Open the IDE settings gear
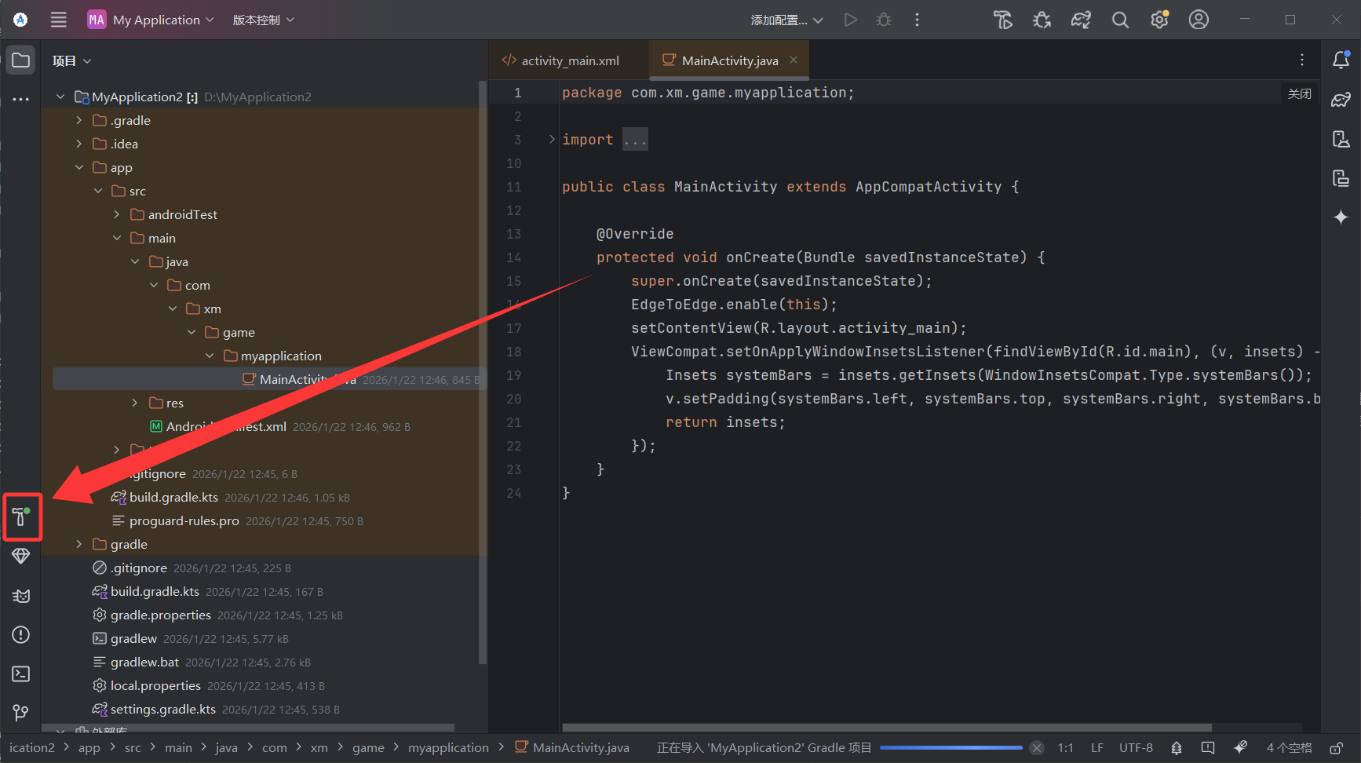The image size is (1361, 763). (x=1159, y=20)
